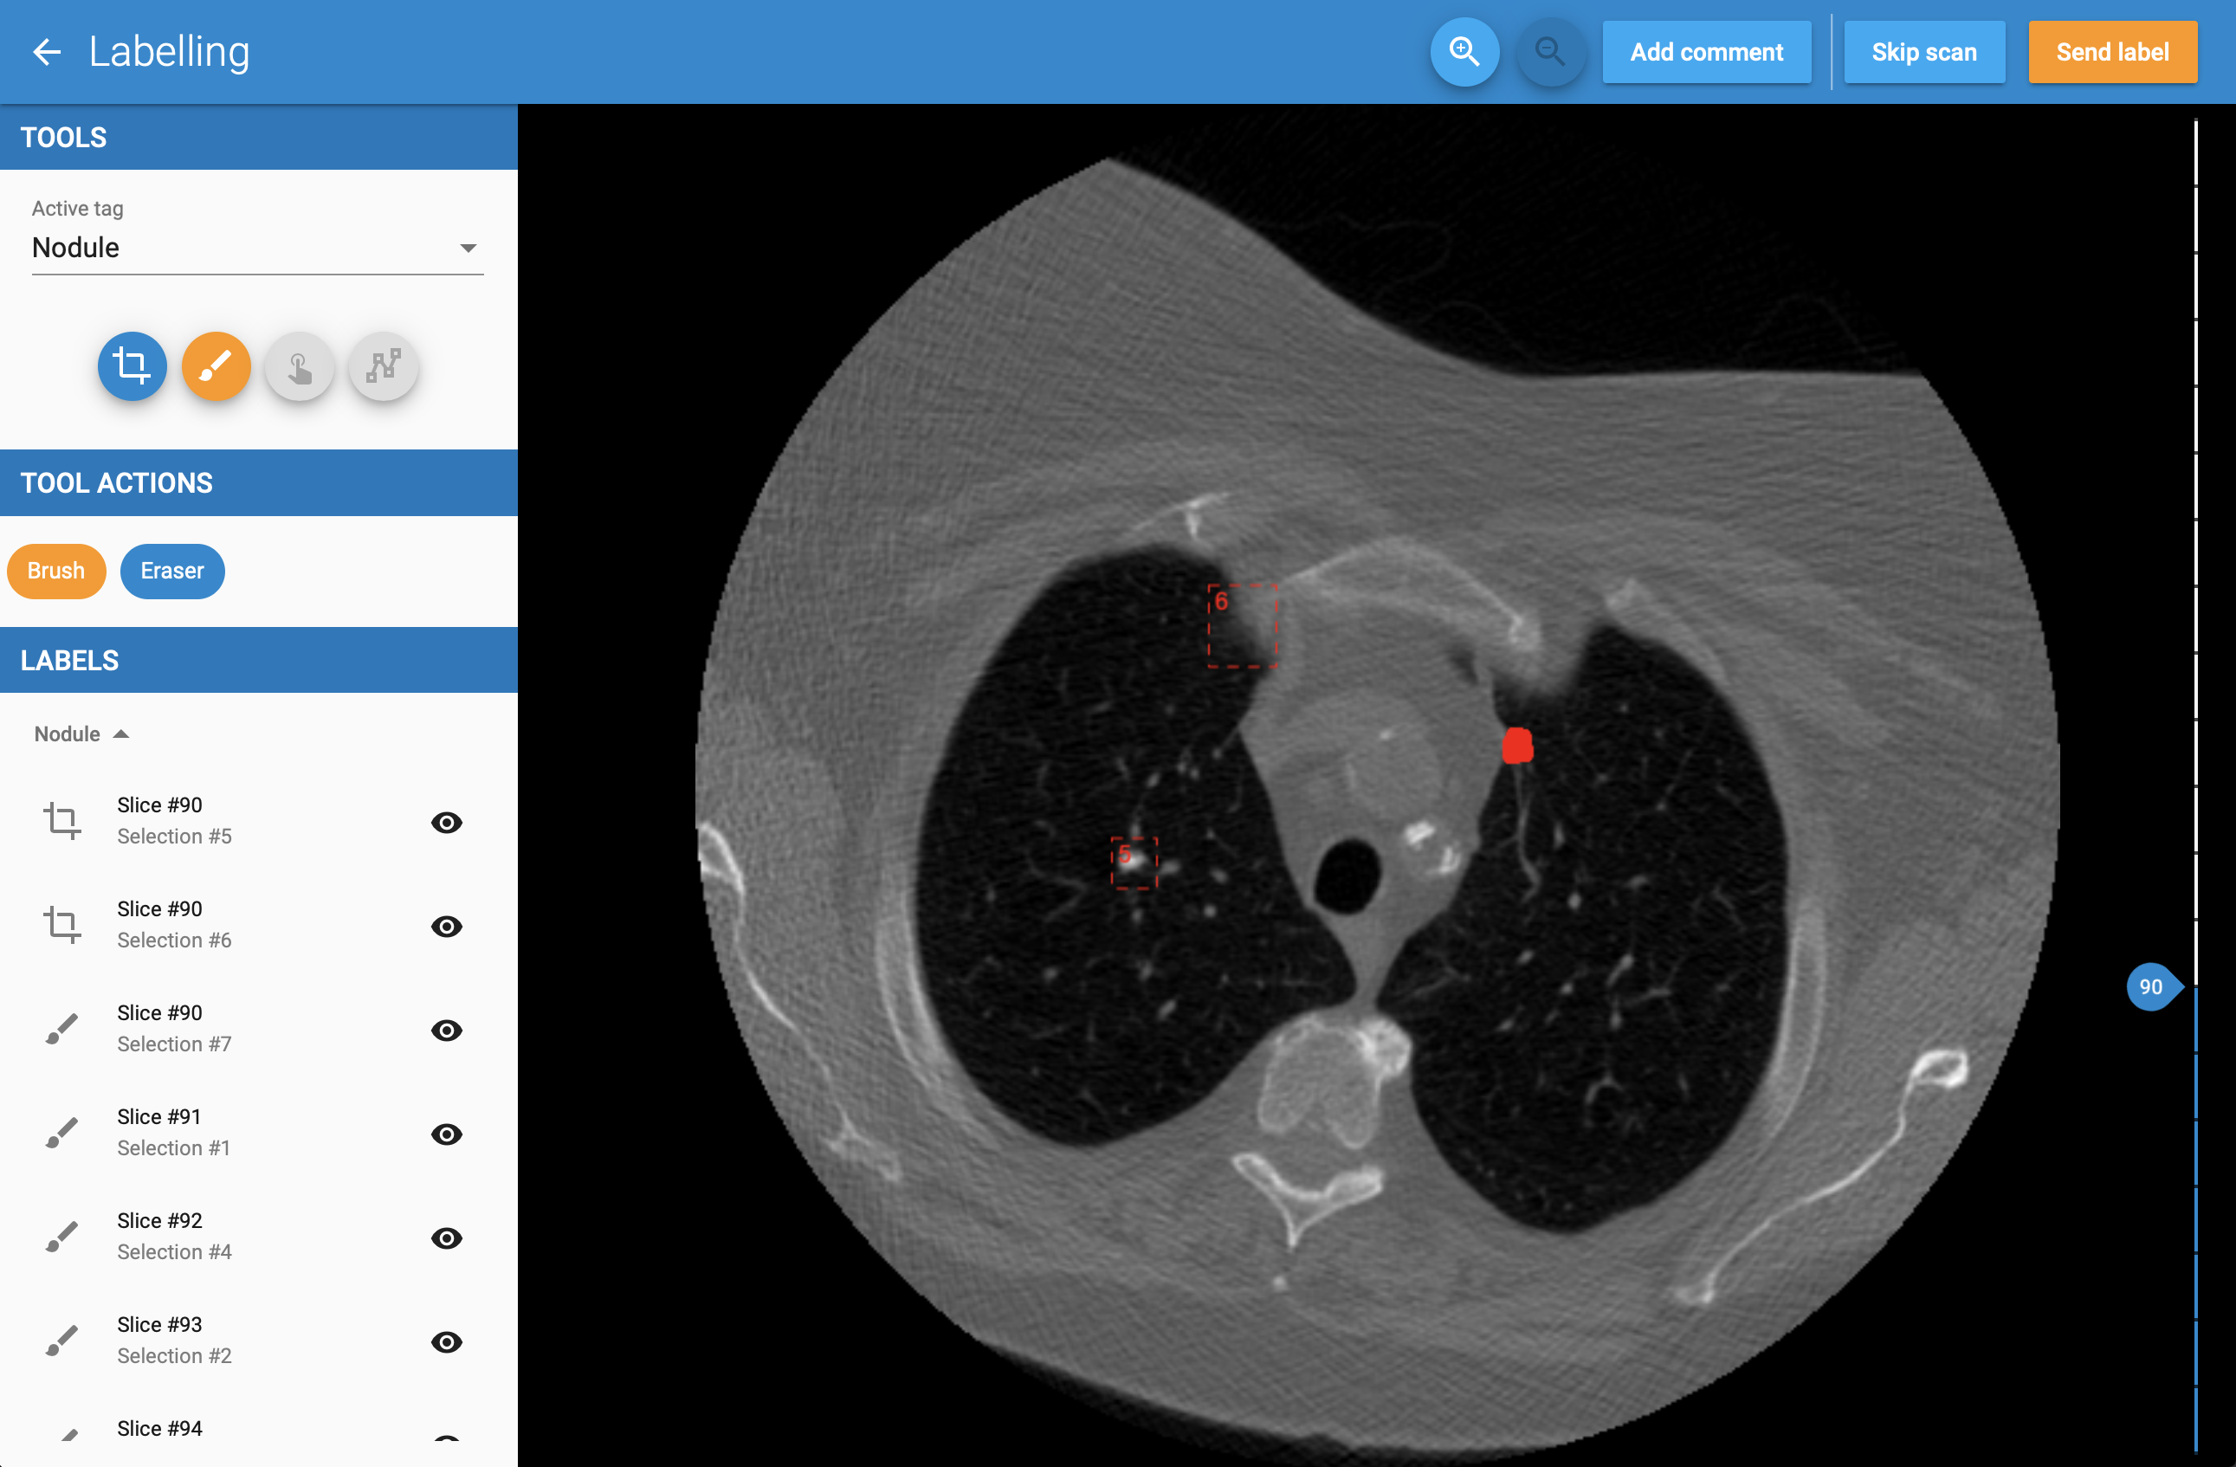Select the Slice #90 Selection #6 entry

174,924
